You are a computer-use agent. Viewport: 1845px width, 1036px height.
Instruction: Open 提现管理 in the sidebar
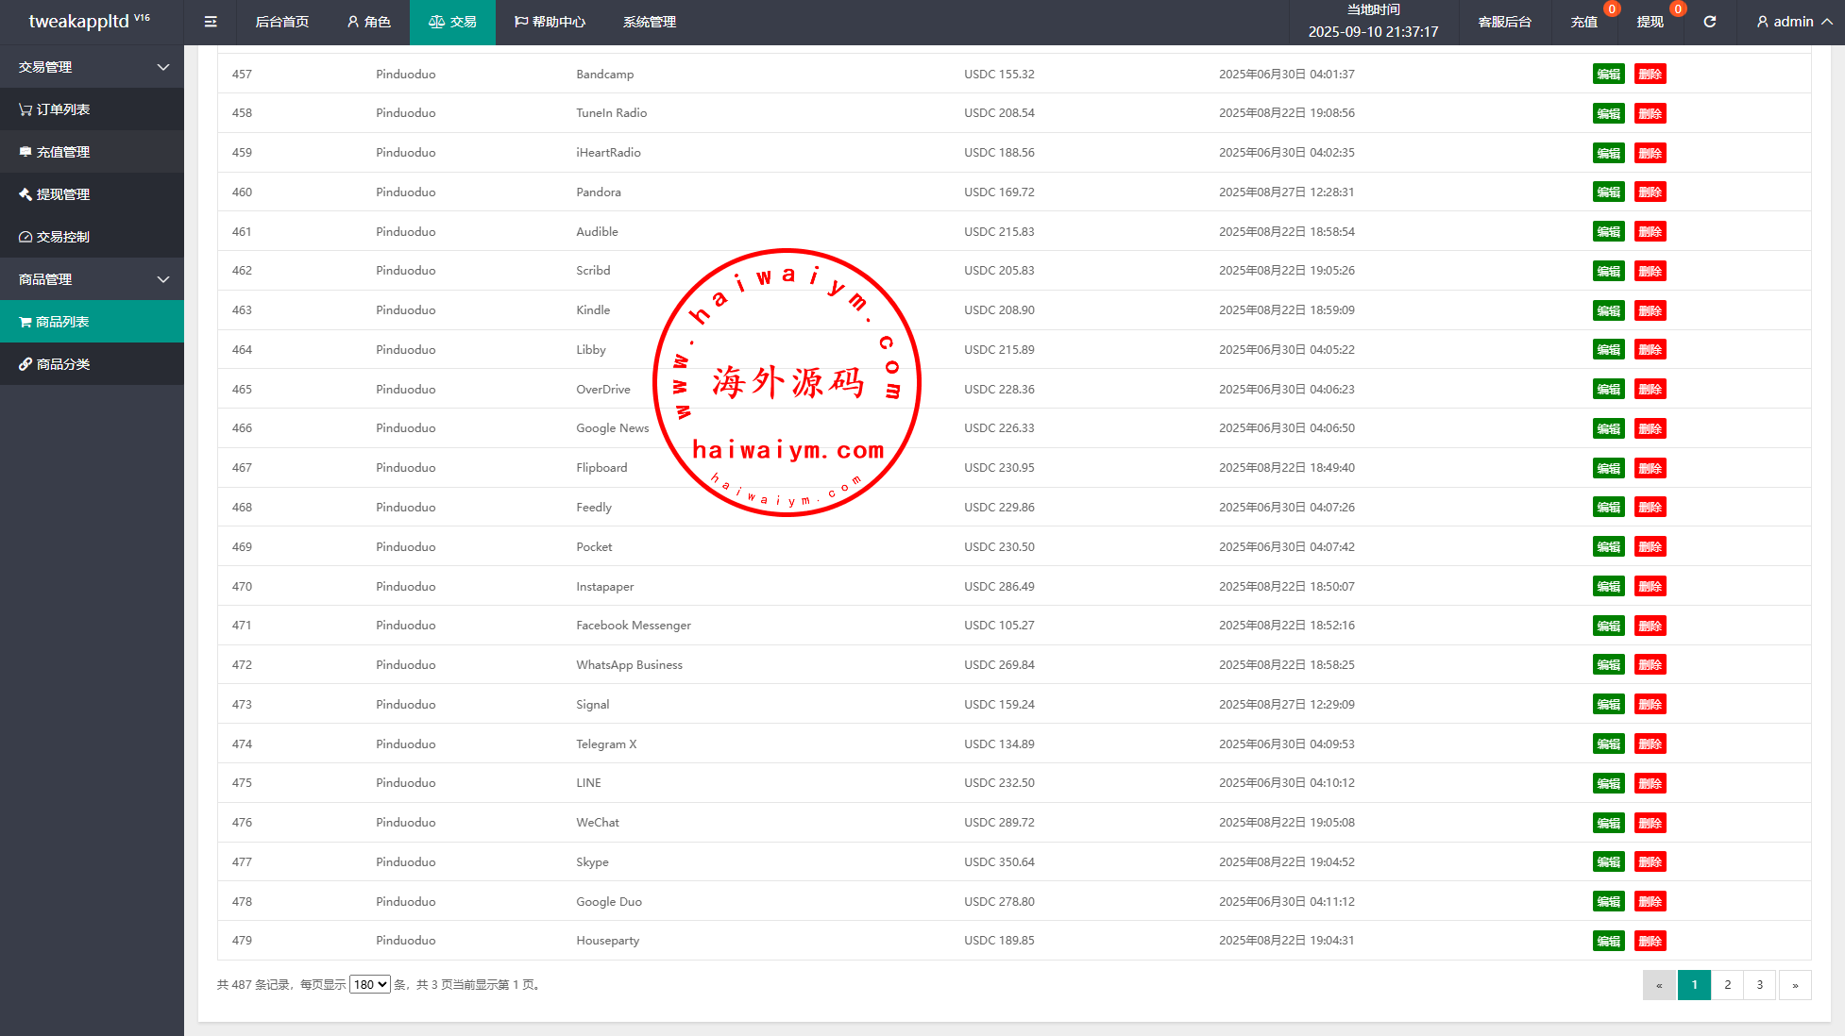[55, 194]
